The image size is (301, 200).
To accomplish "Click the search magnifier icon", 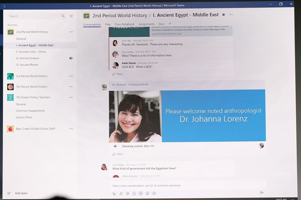I will (63, 16).
